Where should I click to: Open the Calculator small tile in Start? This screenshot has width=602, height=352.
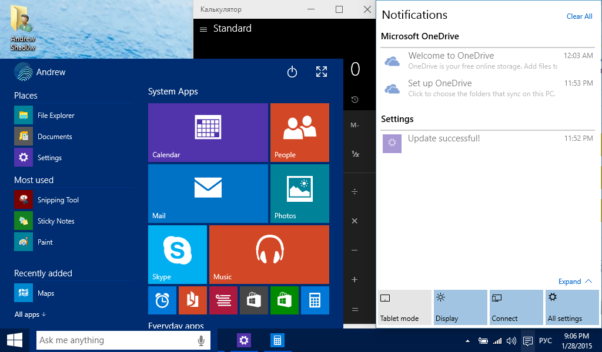(315, 300)
